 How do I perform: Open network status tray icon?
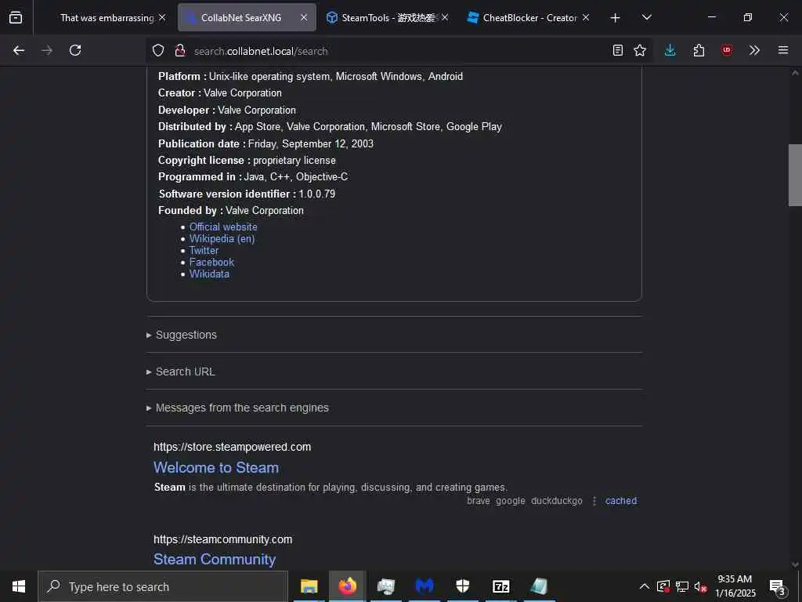(682, 586)
